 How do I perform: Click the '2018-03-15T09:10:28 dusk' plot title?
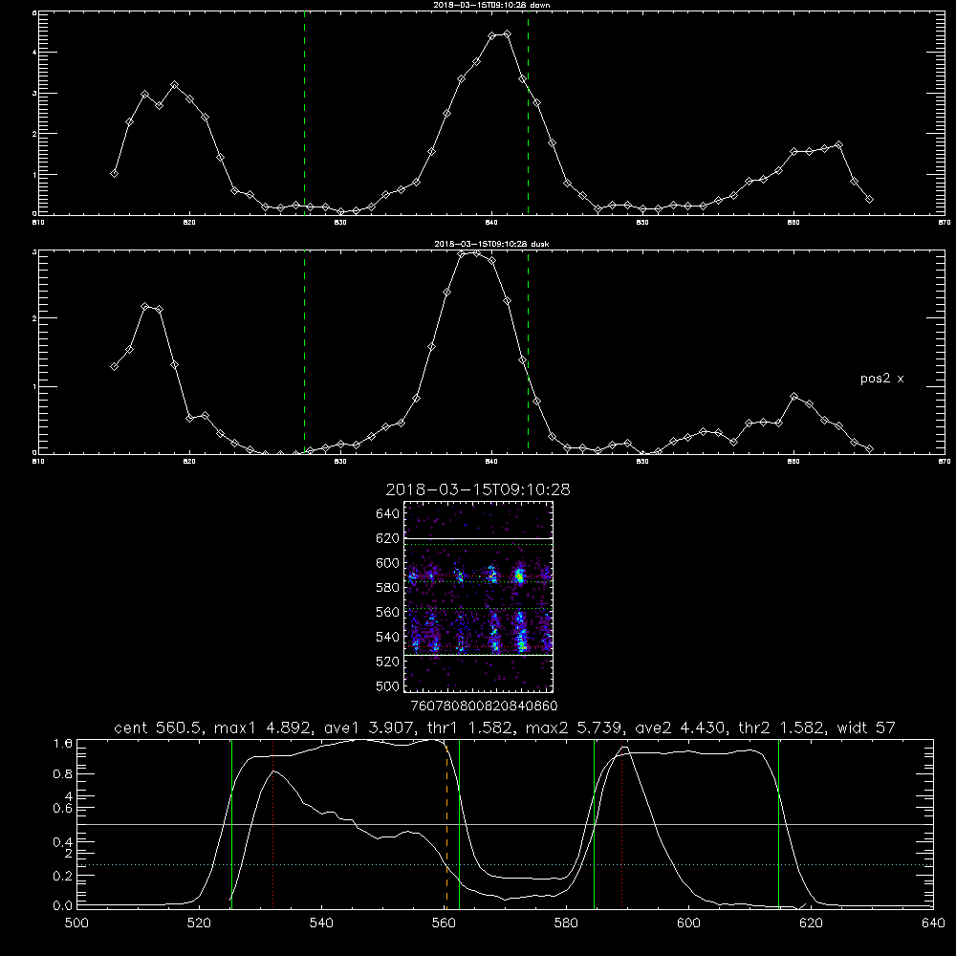pos(491,244)
